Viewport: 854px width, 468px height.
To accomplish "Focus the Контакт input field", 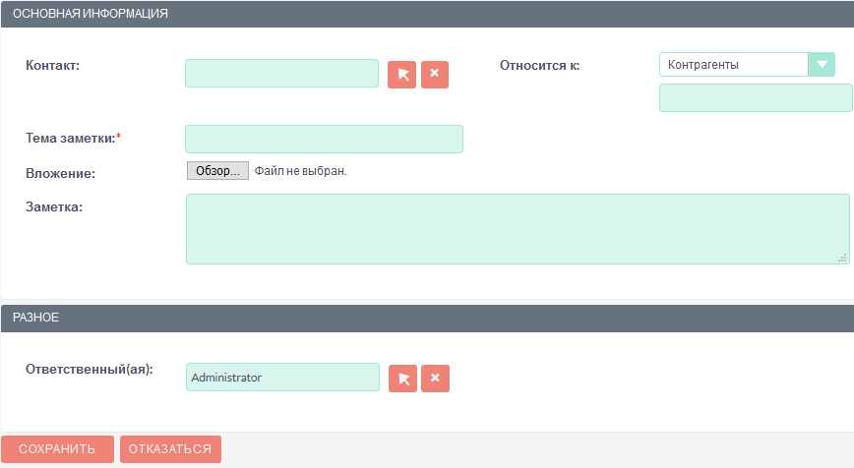I will (281, 74).
